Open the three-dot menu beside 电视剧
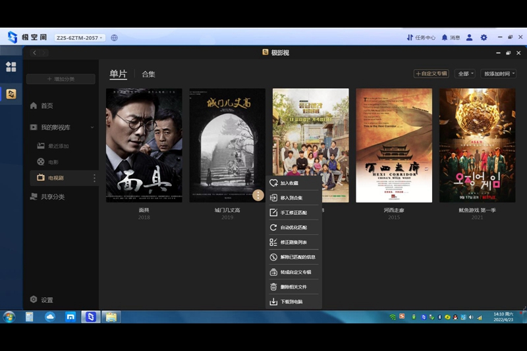Screen dimensions: 527x351 pos(94,178)
